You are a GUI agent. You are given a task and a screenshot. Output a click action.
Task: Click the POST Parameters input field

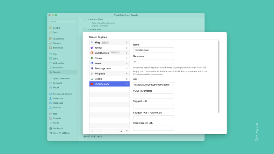tap(154, 96)
